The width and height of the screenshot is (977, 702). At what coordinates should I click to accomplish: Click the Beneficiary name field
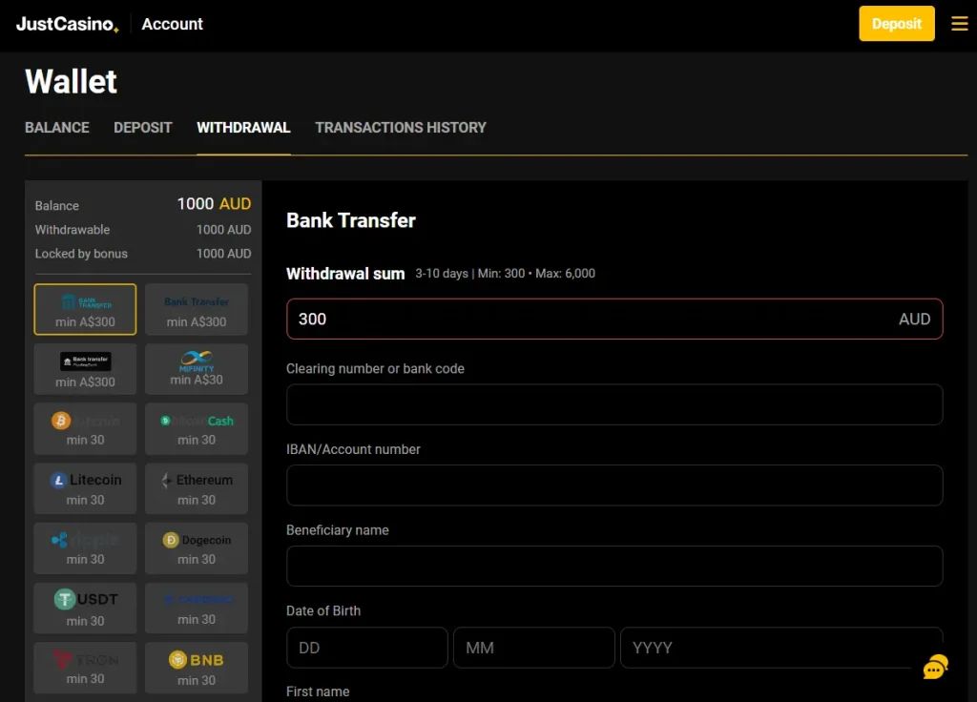614,567
